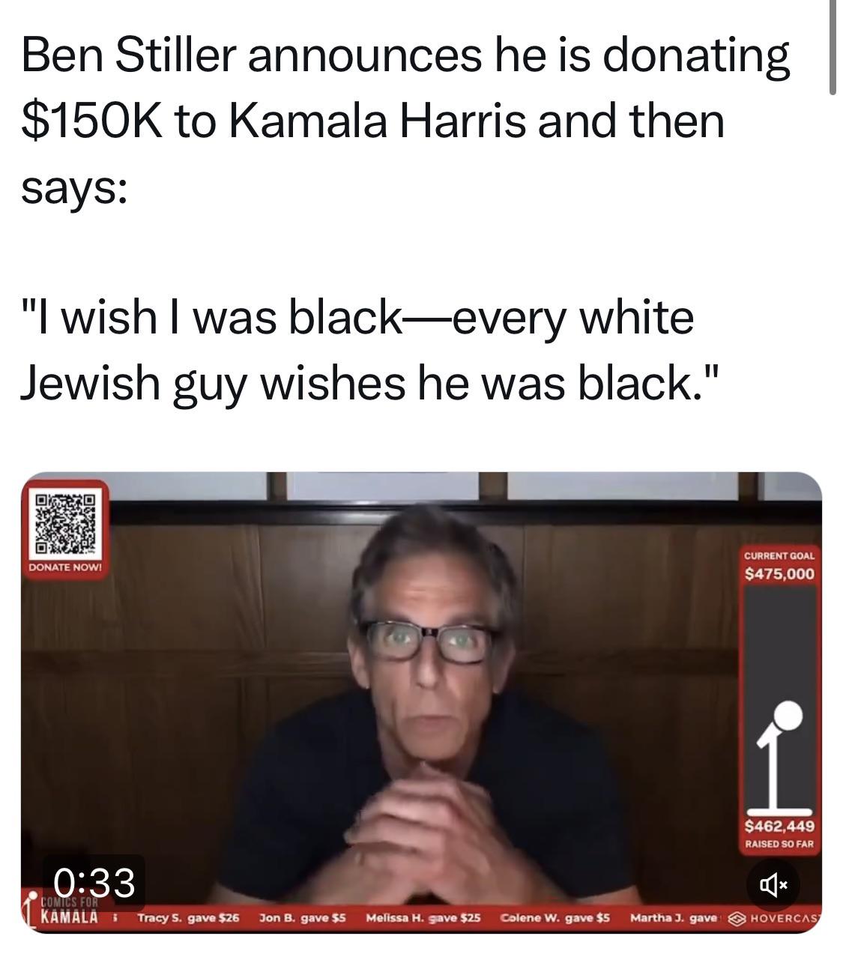The width and height of the screenshot is (843, 954).
Task: Click the quoted line 'I wish I was black'
Action: [208, 317]
